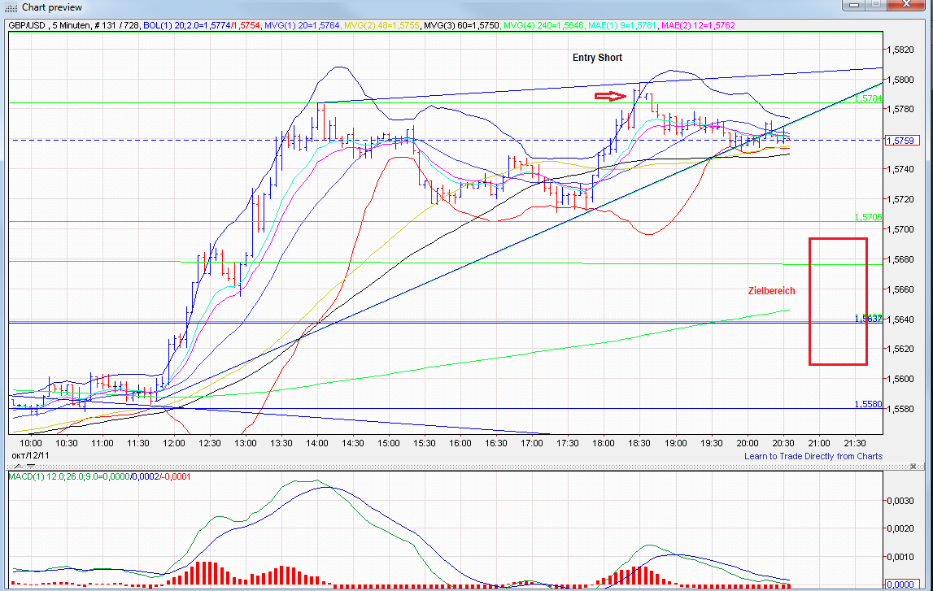Click the dotted texture icon in the title bar corner
The image size is (933, 591).
[11, 8]
